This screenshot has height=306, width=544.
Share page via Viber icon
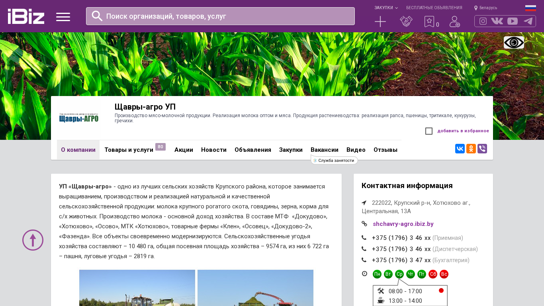click(x=482, y=149)
